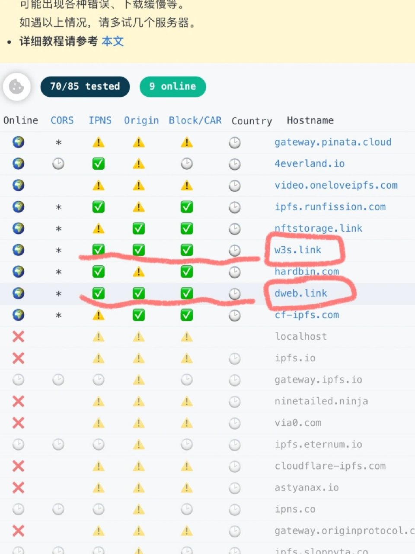
Task: Click the globe icon in 4everland.io row
Action: [x=18, y=164]
